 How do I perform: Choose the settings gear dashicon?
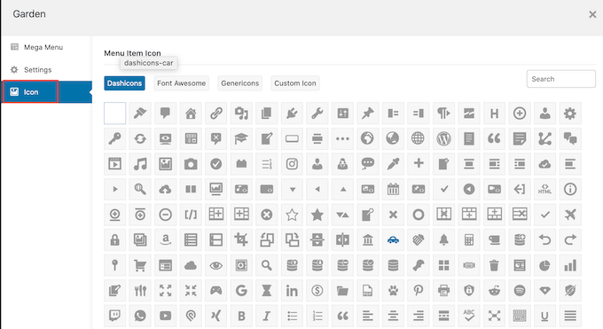point(570,114)
